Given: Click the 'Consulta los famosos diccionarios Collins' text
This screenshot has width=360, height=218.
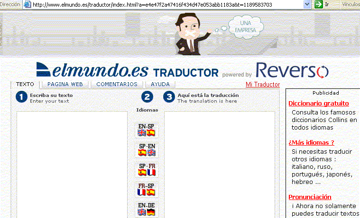Looking at the screenshot, I should click(x=324, y=120).
